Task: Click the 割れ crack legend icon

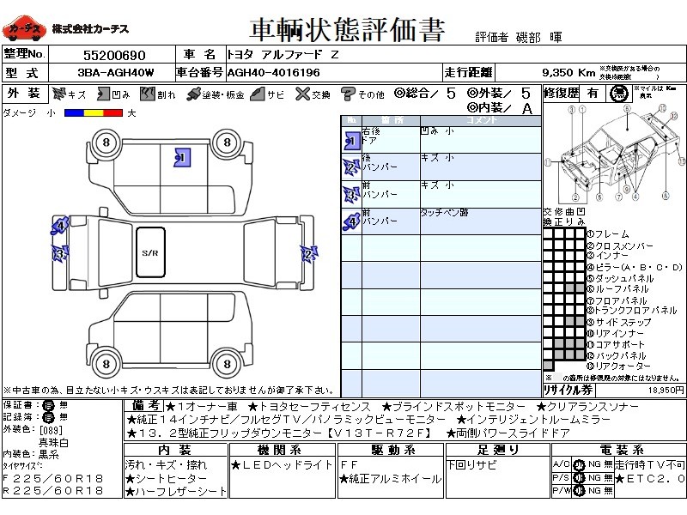Action: pyautogui.click(x=148, y=94)
